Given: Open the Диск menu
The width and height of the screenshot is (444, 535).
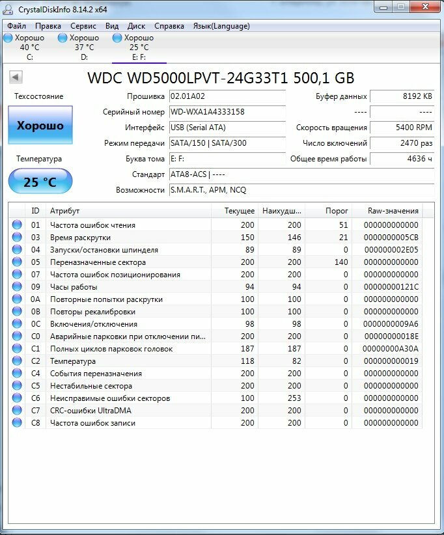Looking at the screenshot, I should 136,26.
